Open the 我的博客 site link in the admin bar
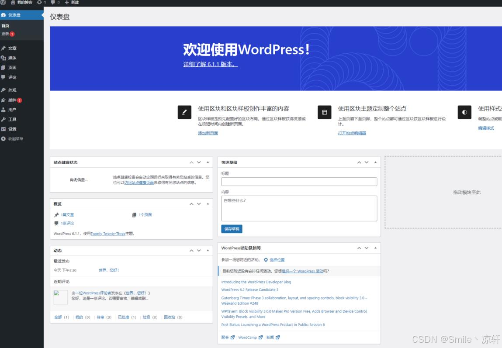The image size is (502, 348). pos(21,2)
